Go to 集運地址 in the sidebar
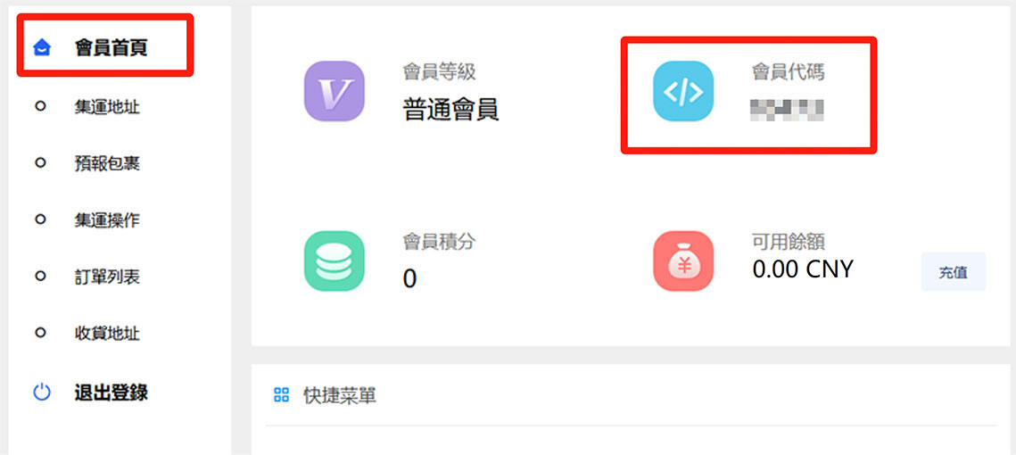The width and height of the screenshot is (1016, 455). [107, 107]
